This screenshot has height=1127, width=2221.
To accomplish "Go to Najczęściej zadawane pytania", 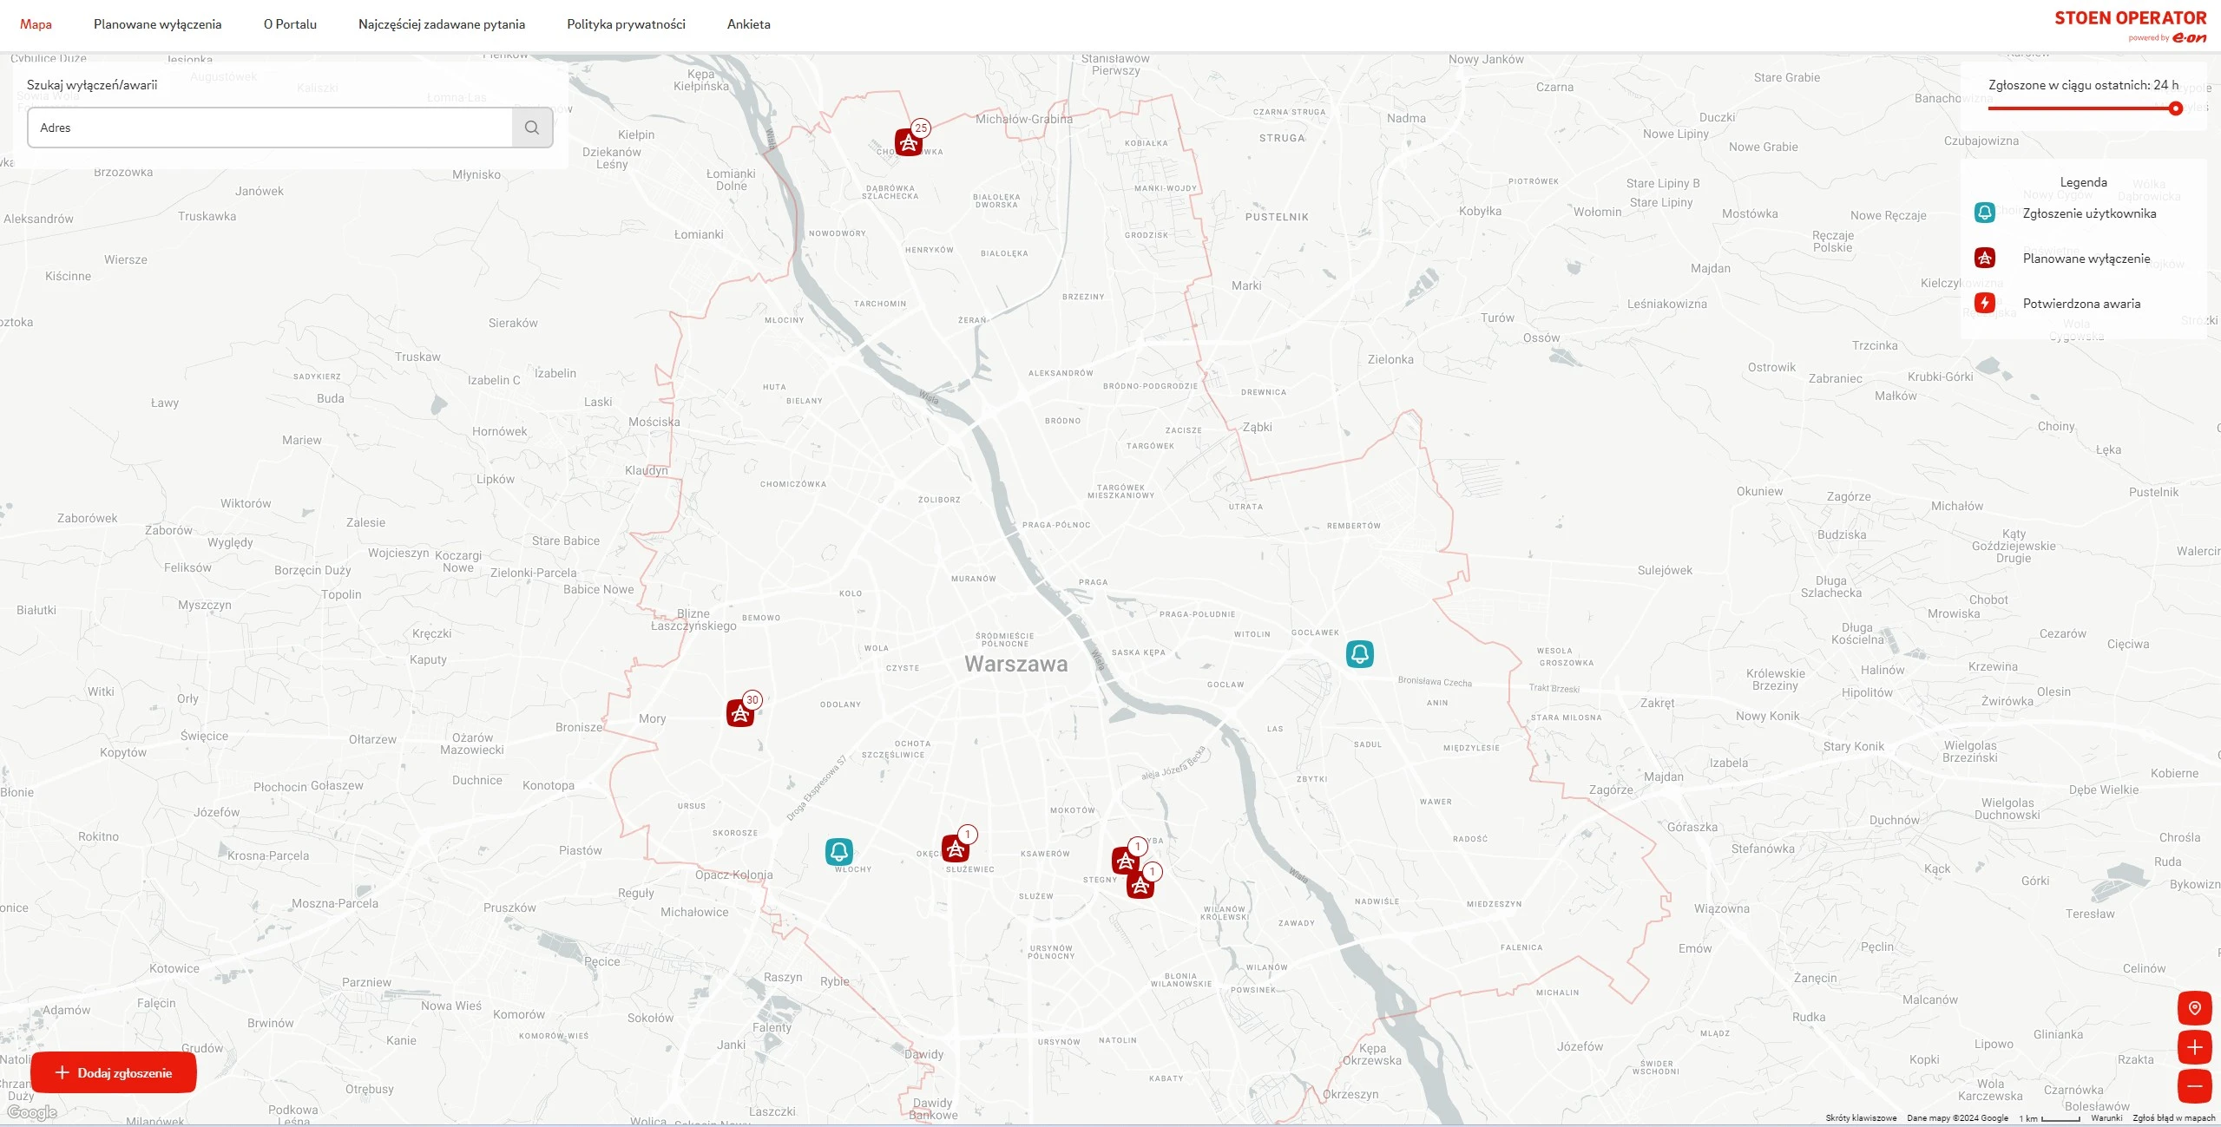I will tap(441, 24).
